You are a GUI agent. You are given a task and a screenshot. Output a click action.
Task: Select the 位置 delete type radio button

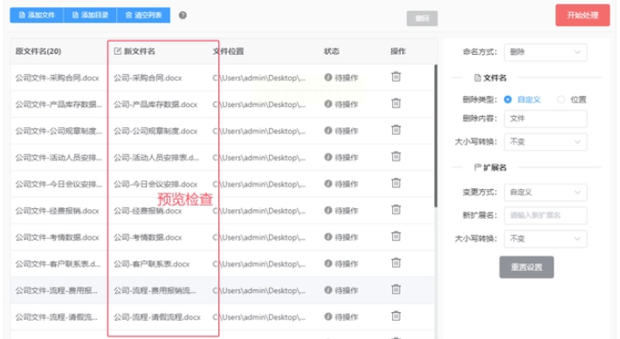point(561,99)
